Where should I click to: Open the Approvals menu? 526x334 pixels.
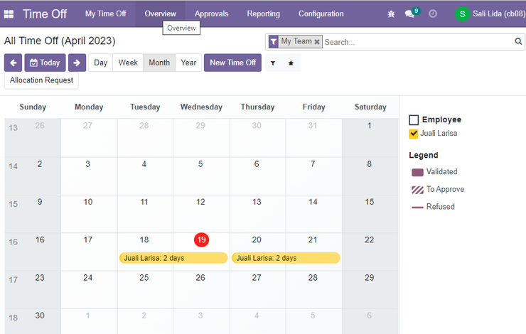point(211,14)
